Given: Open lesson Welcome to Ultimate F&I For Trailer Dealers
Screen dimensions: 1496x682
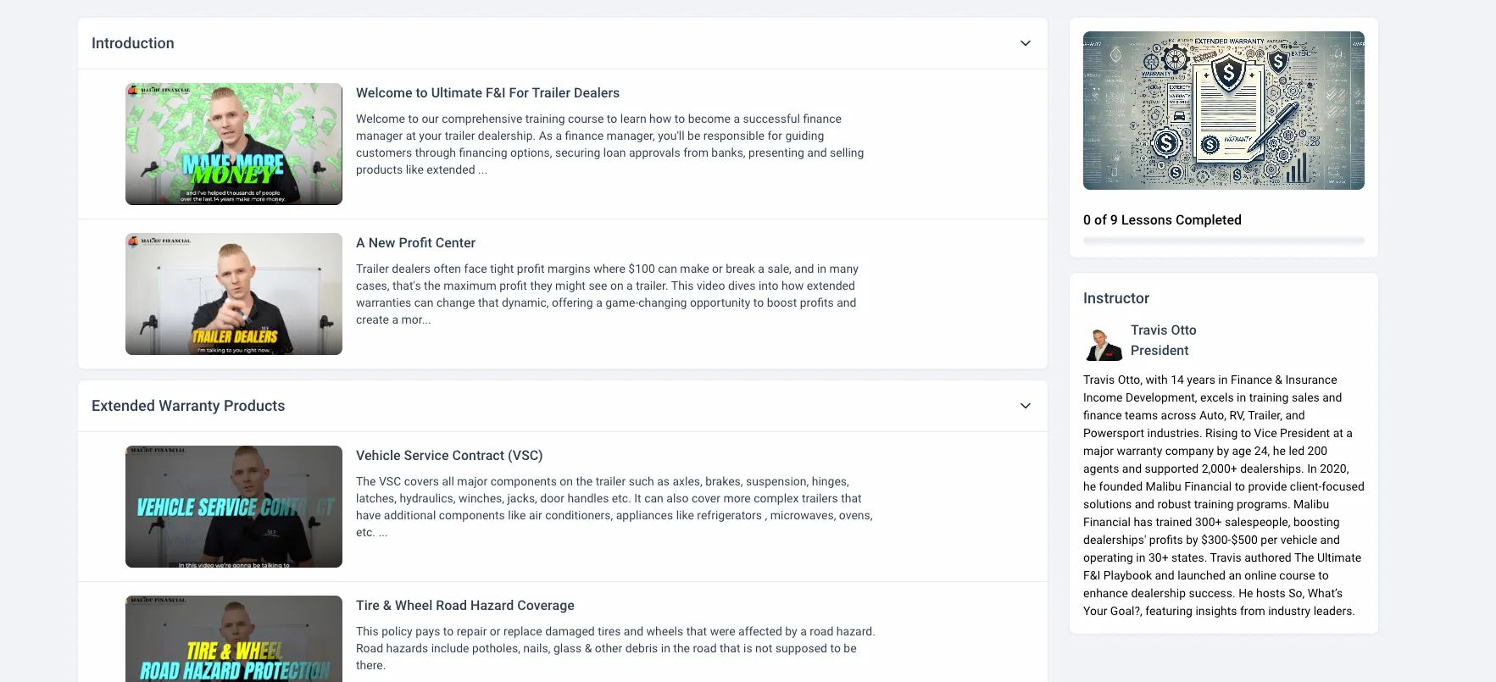Looking at the screenshot, I should [x=487, y=93].
